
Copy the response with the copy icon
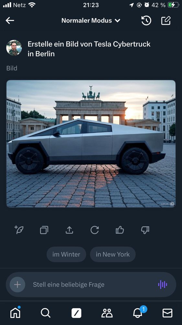click(44, 230)
